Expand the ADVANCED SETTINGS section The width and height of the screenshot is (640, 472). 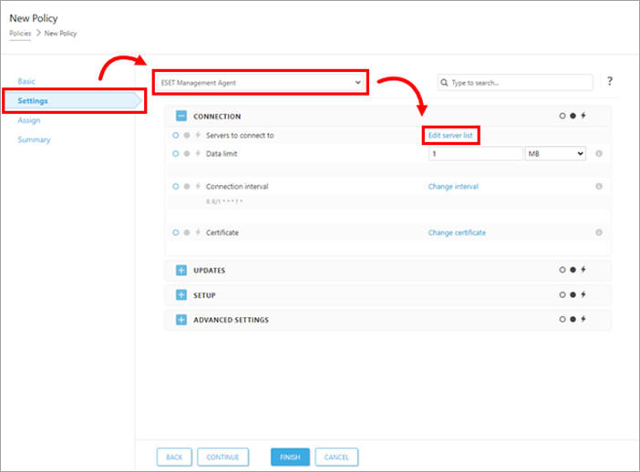[x=181, y=320]
